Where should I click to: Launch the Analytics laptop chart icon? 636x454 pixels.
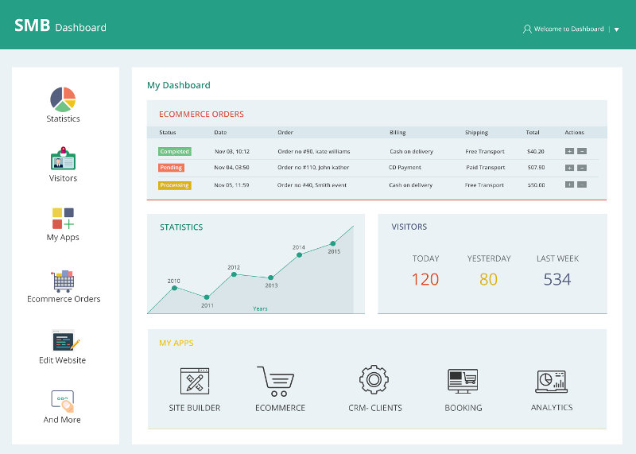[551, 382]
